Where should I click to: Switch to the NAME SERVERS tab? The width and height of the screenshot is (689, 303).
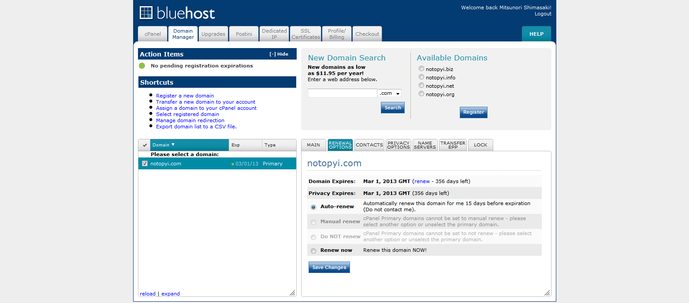tap(425, 145)
